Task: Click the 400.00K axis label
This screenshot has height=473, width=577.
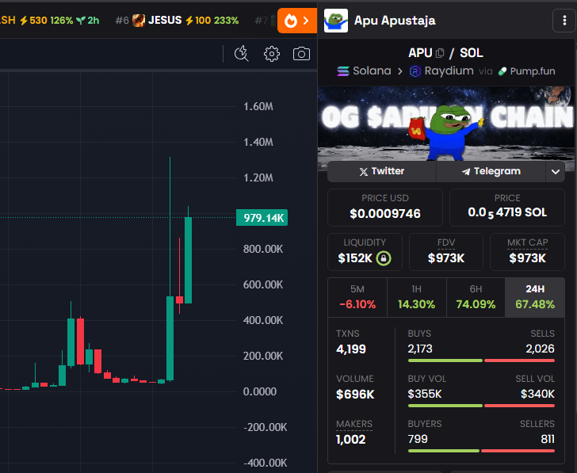Action: pos(263,320)
